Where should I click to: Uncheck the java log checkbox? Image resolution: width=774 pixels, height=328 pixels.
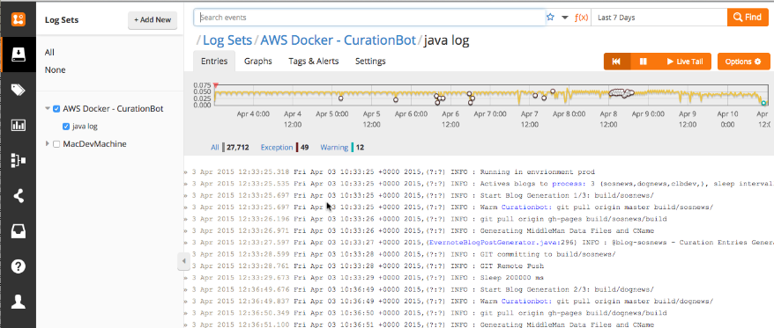coord(66,127)
